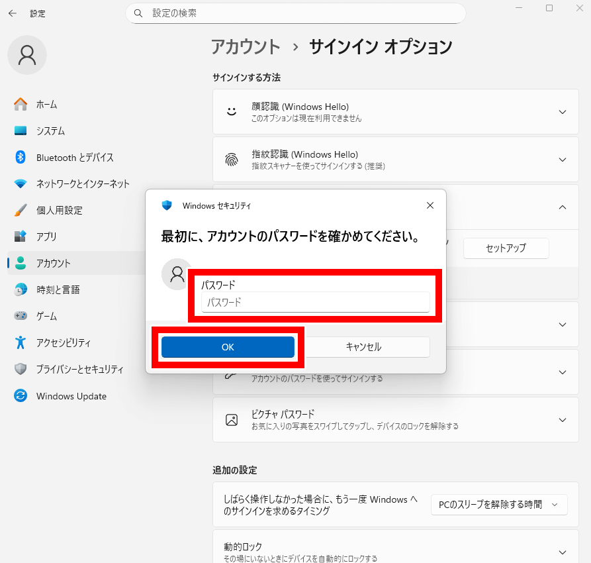Click the user profile avatar

coord(27,55)
